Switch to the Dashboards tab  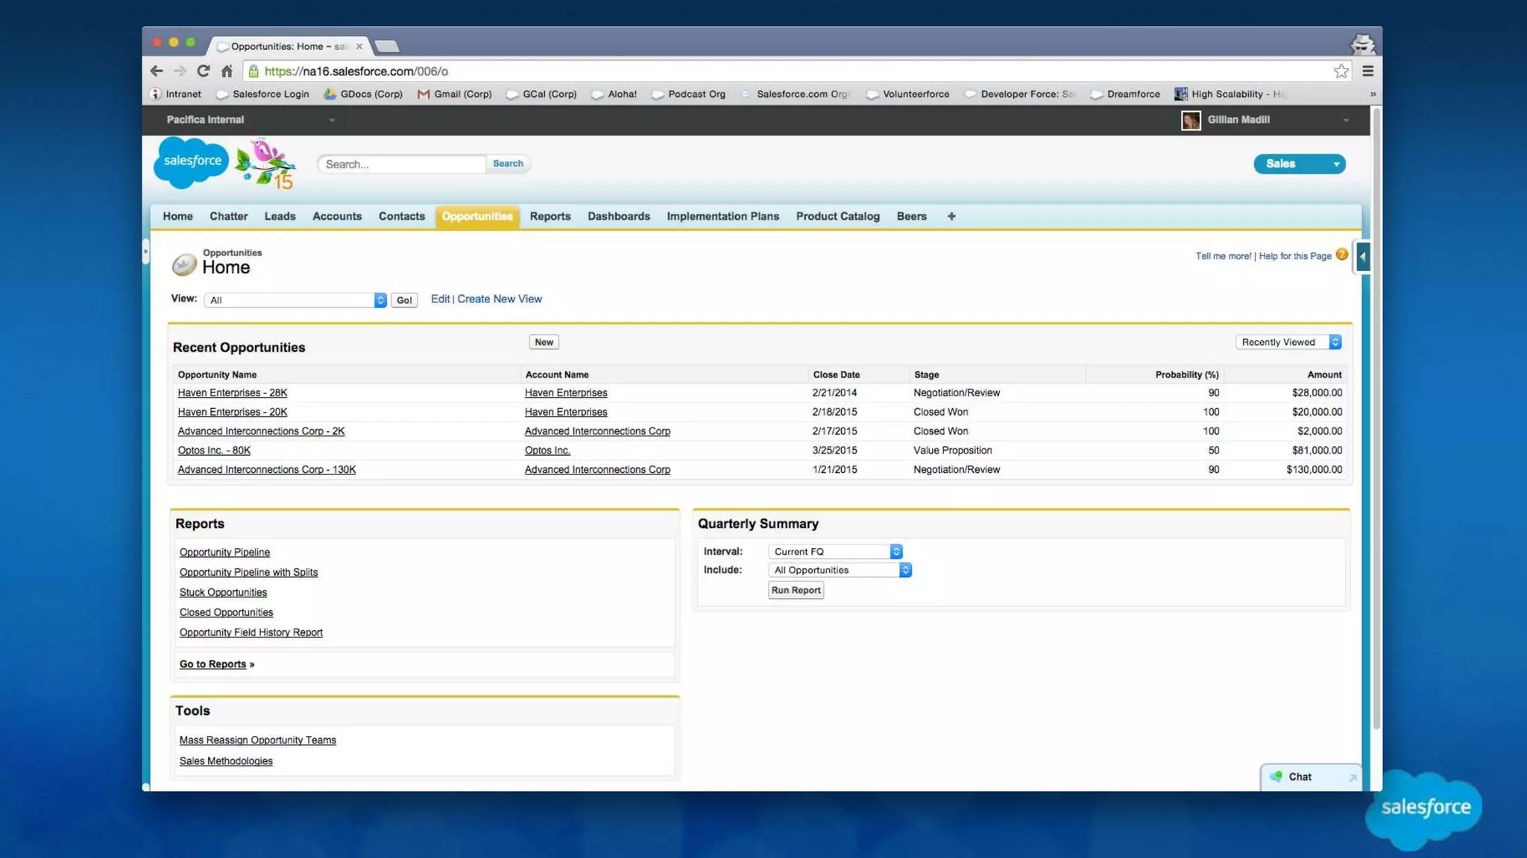(x=618, y=216)
